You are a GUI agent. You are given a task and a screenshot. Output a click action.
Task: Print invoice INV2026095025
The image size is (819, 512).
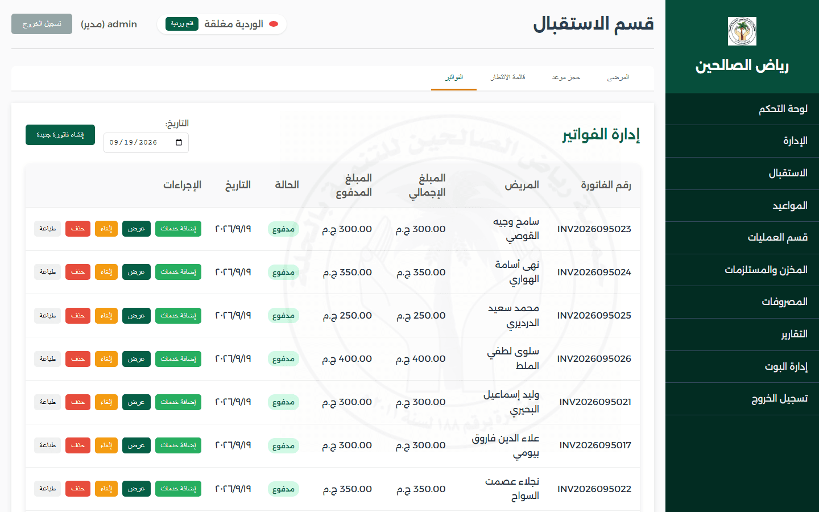(48, 315)
